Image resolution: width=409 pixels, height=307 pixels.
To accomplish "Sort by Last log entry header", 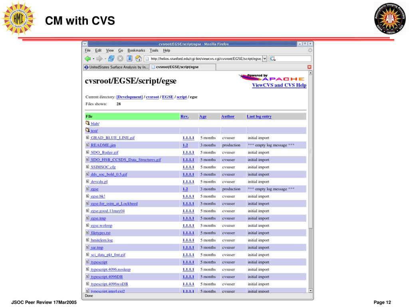I will (259, 116).
